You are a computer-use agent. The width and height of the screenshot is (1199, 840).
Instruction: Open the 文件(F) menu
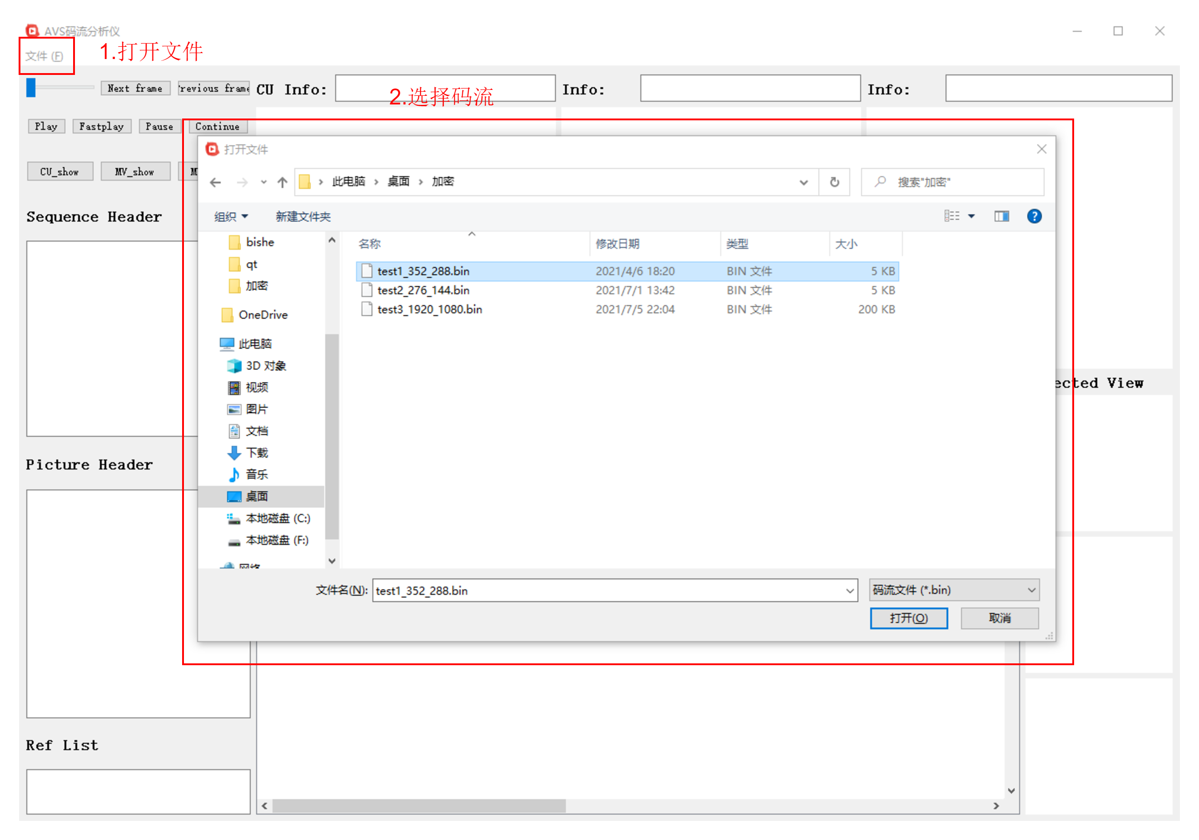tap(45, 56)
